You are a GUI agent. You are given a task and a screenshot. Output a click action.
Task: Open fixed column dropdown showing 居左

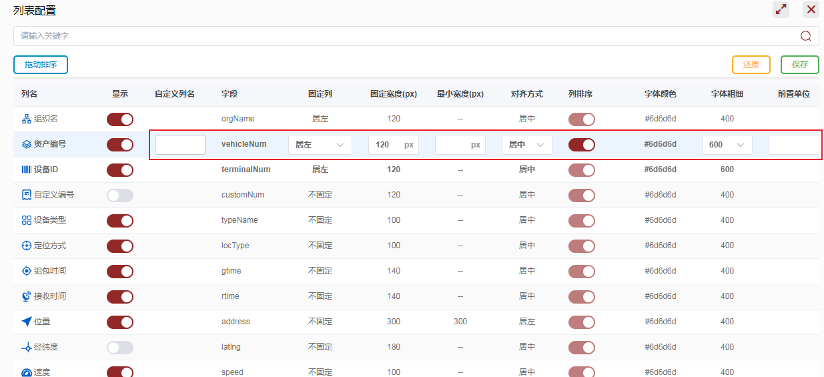click(320, 145)
